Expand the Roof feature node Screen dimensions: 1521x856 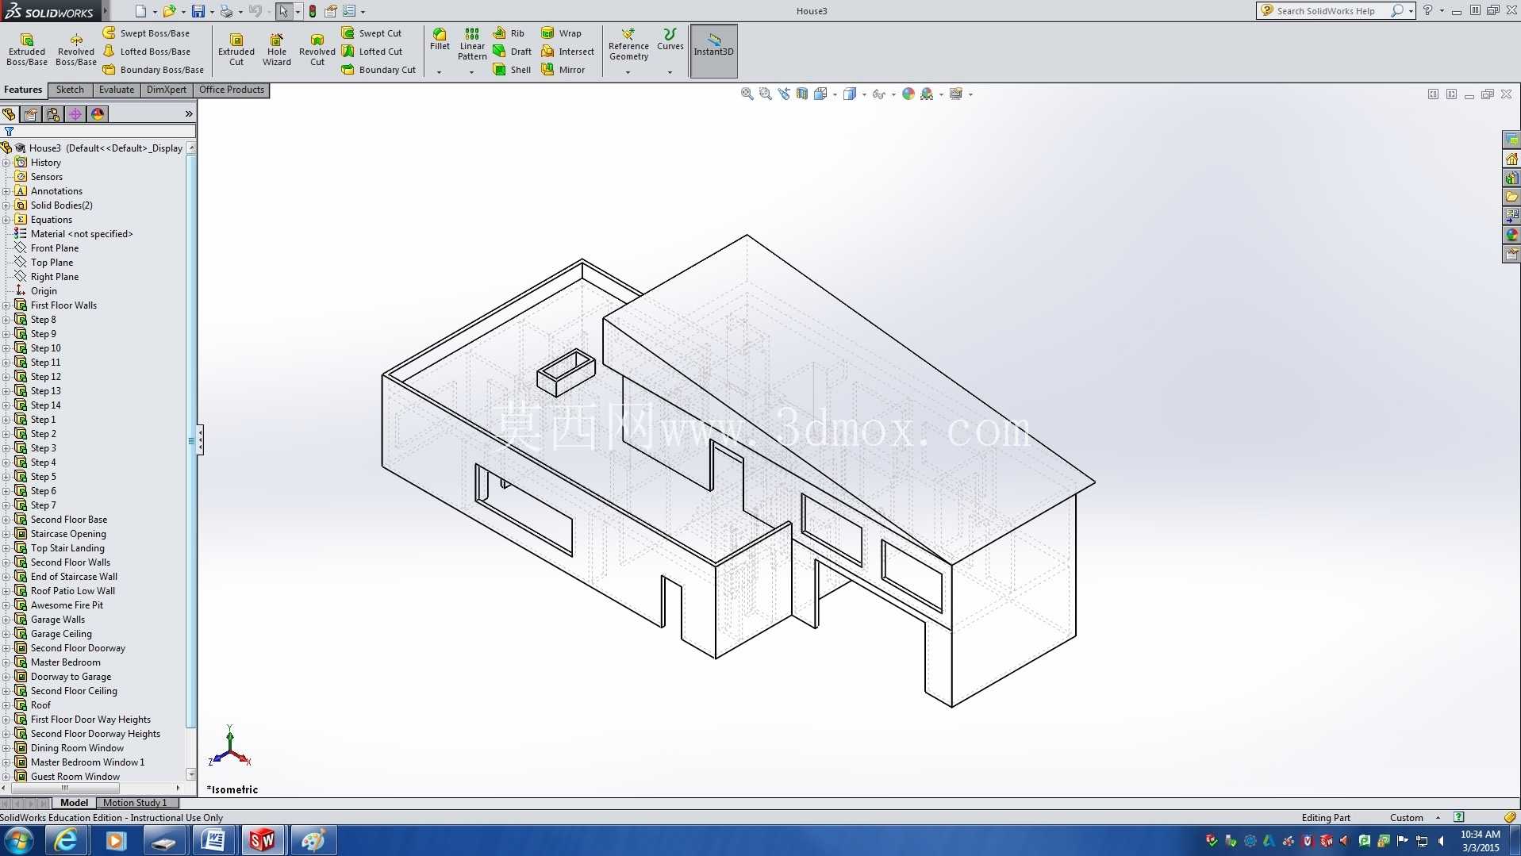coord(6,705)
